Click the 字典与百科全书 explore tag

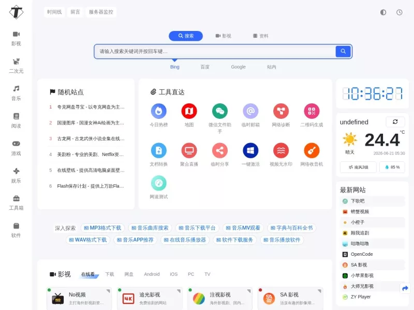(x=292, y=228)
